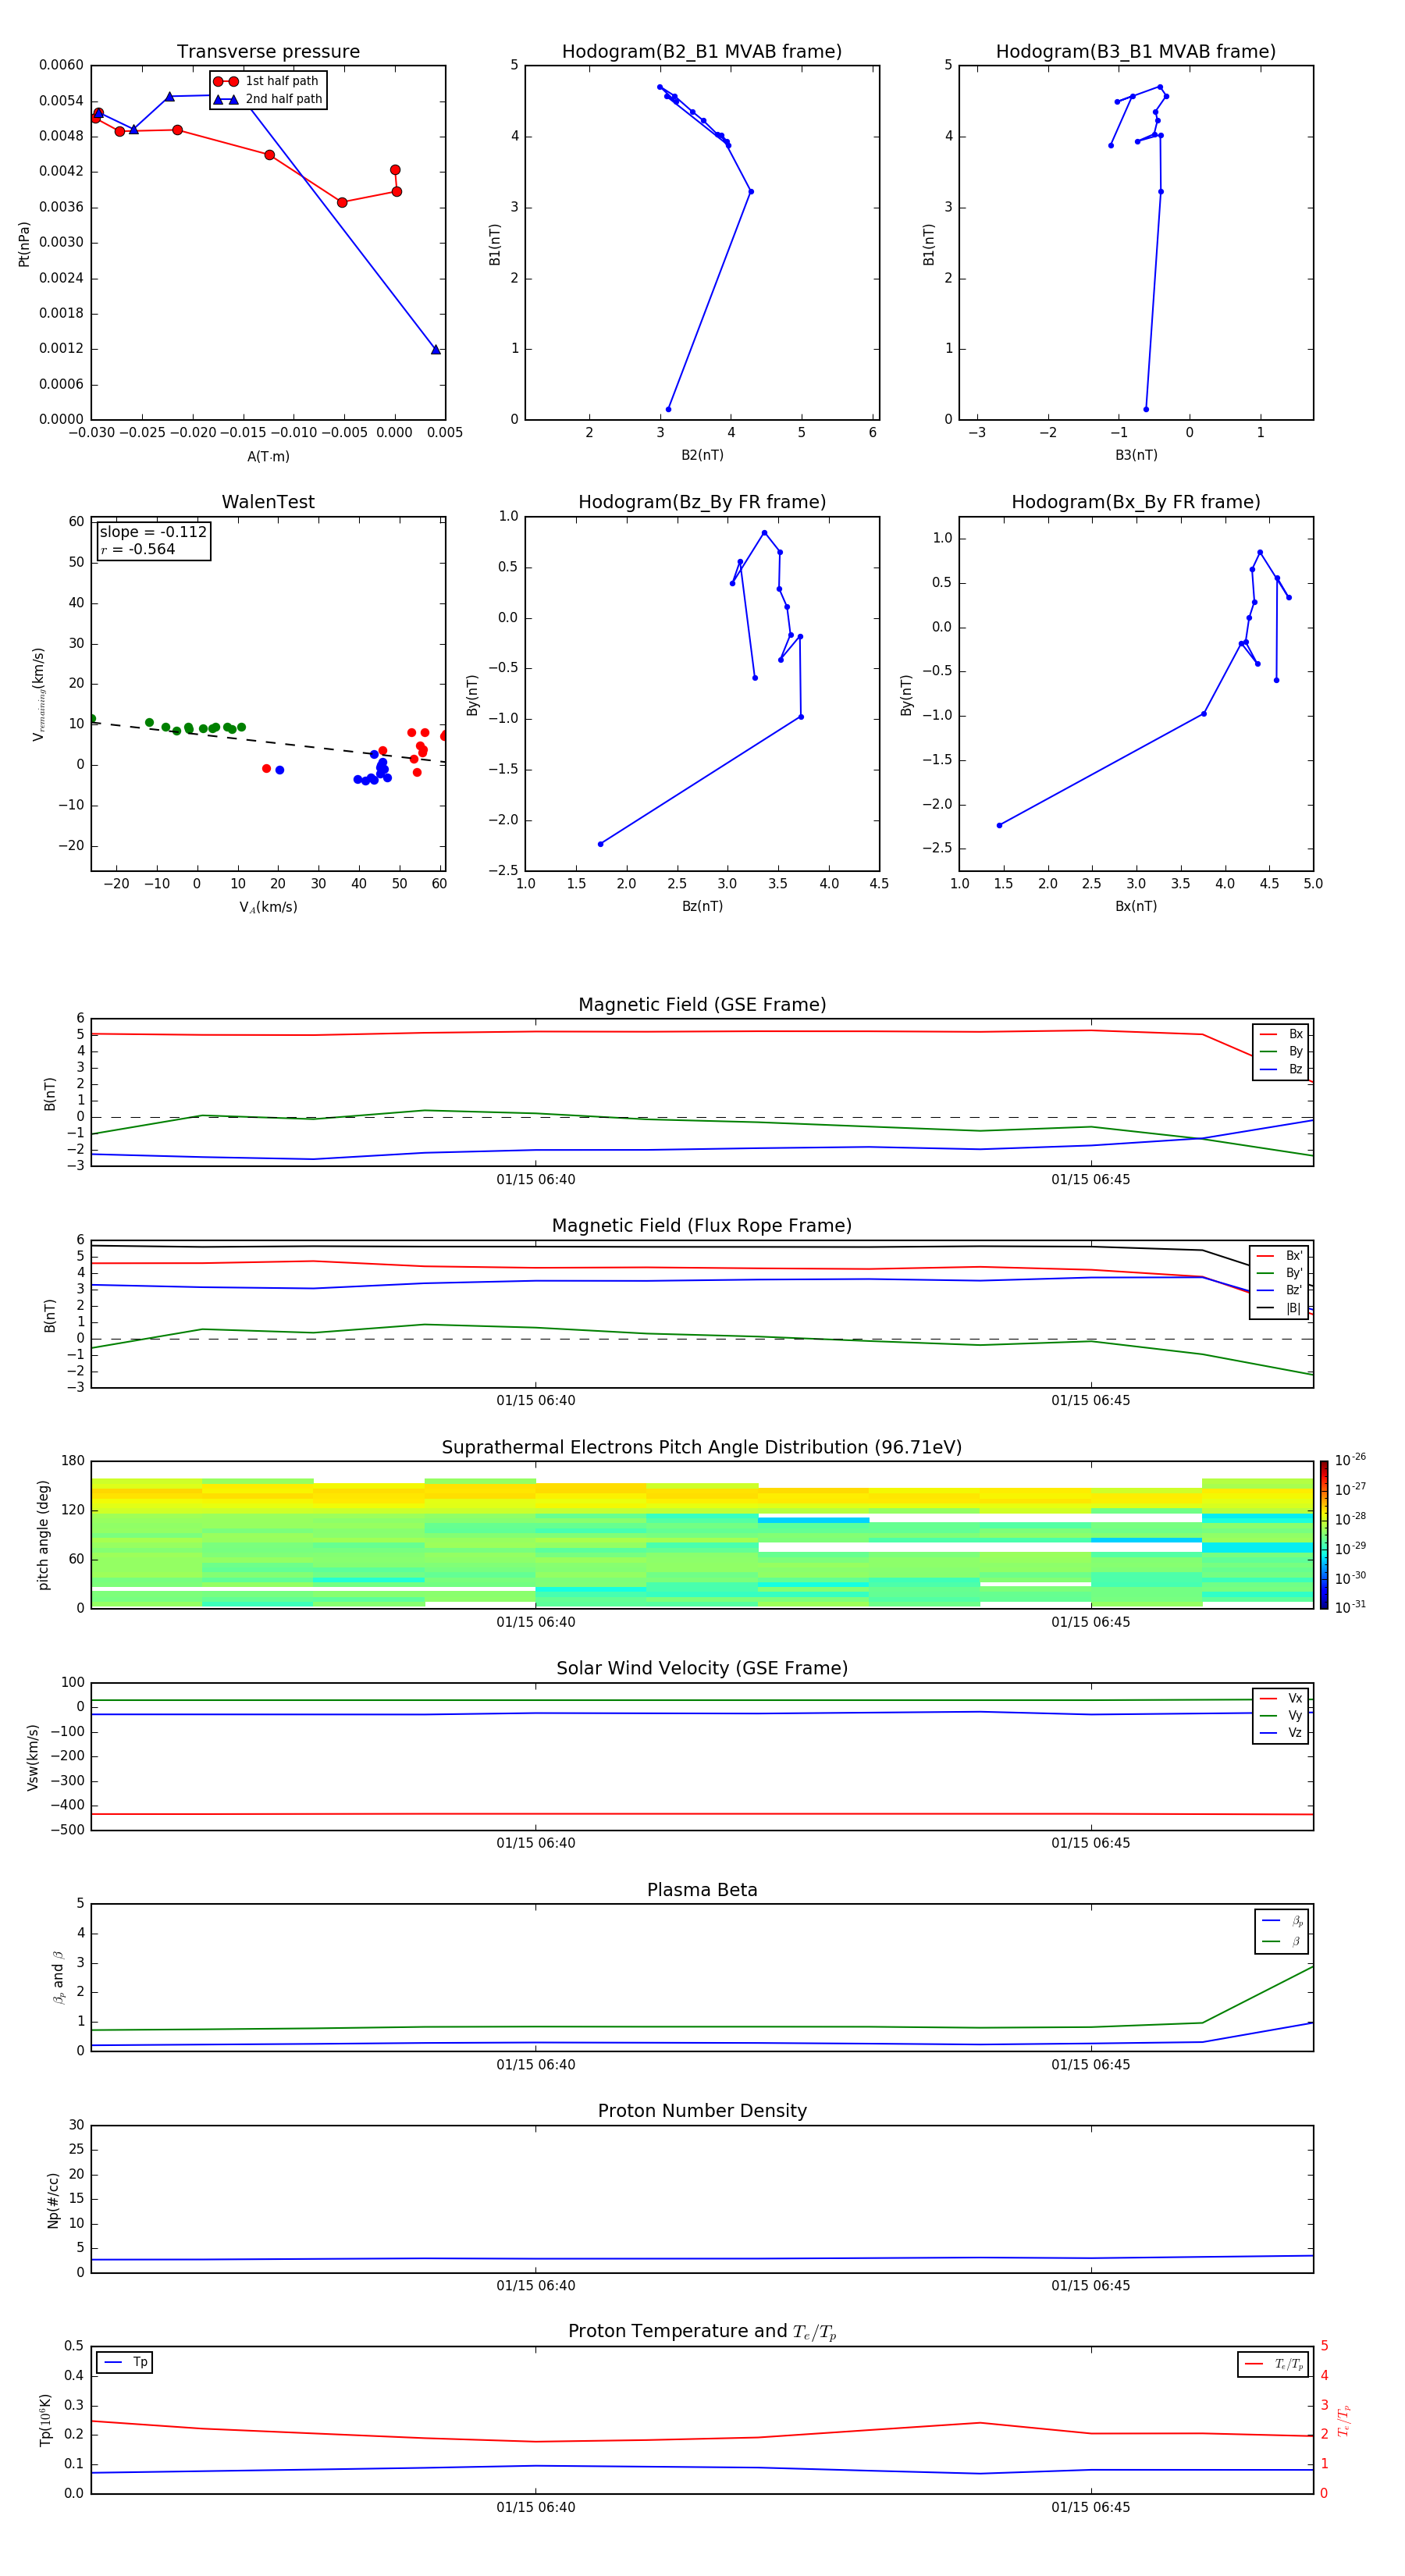Click the 'Magnetic Field (GSE Frame)' title

pyautogui.click(x=702, y=1005)
